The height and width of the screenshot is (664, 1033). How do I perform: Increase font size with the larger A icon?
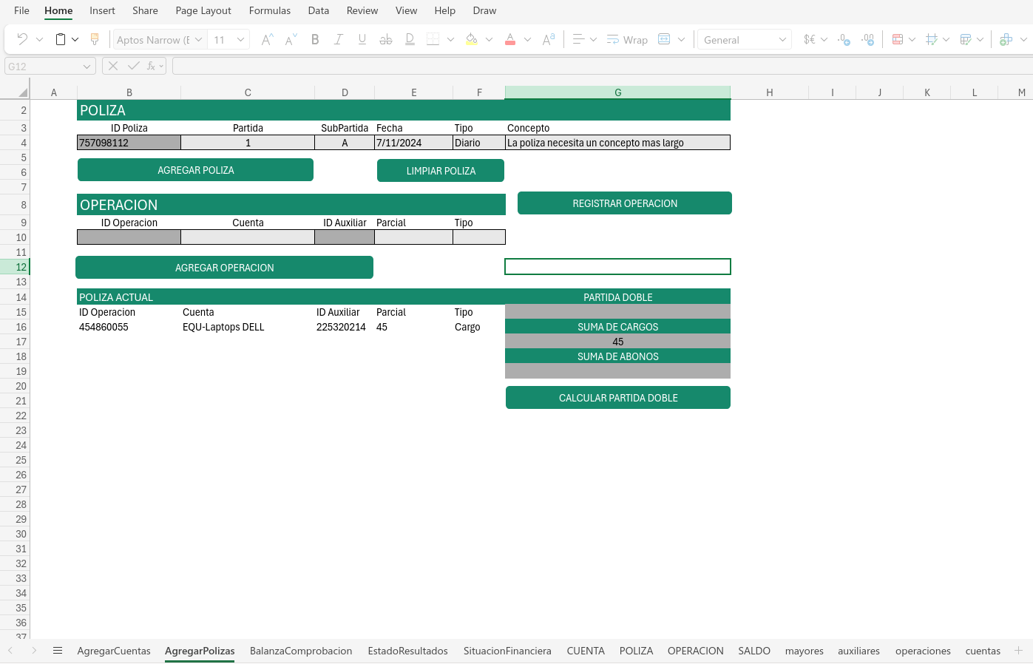[x=268, y=39]
